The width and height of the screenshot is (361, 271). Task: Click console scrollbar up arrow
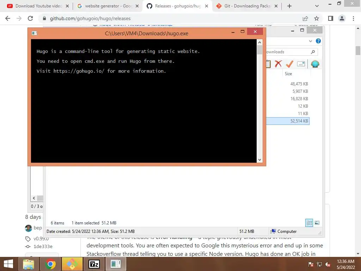click(x=259, y=42)
